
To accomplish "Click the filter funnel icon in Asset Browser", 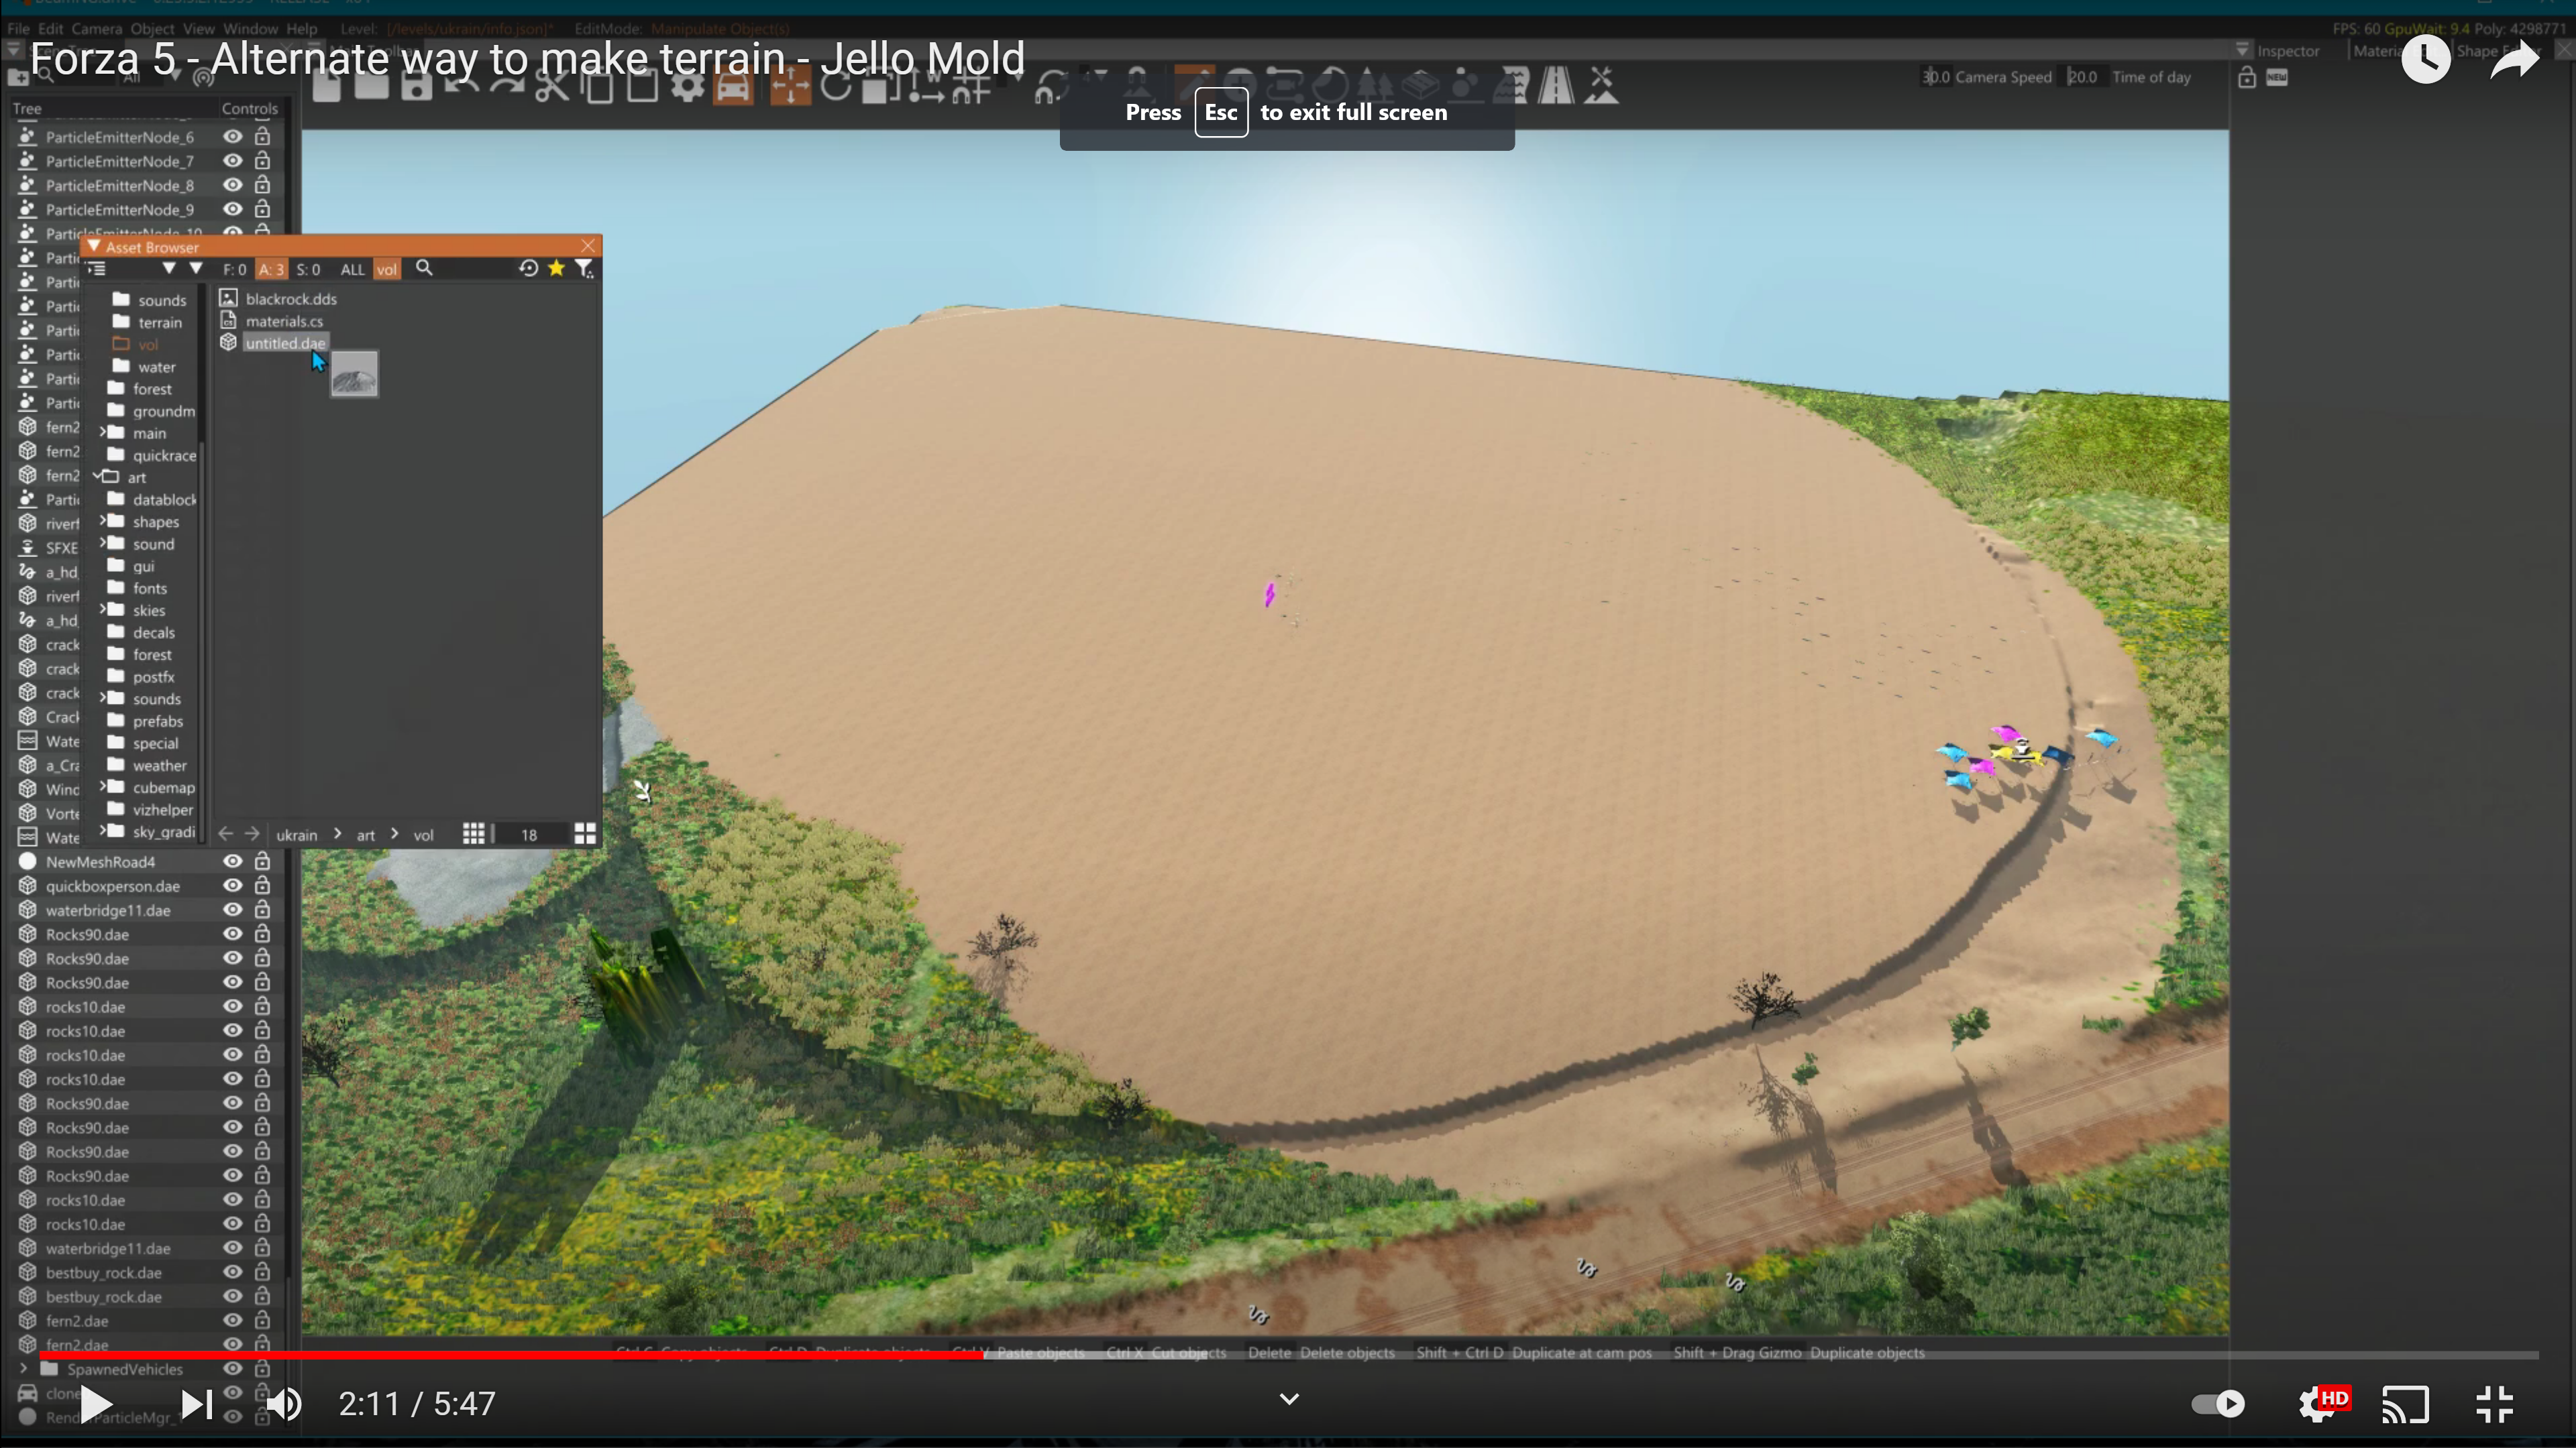I will click(x=584, y=268).
